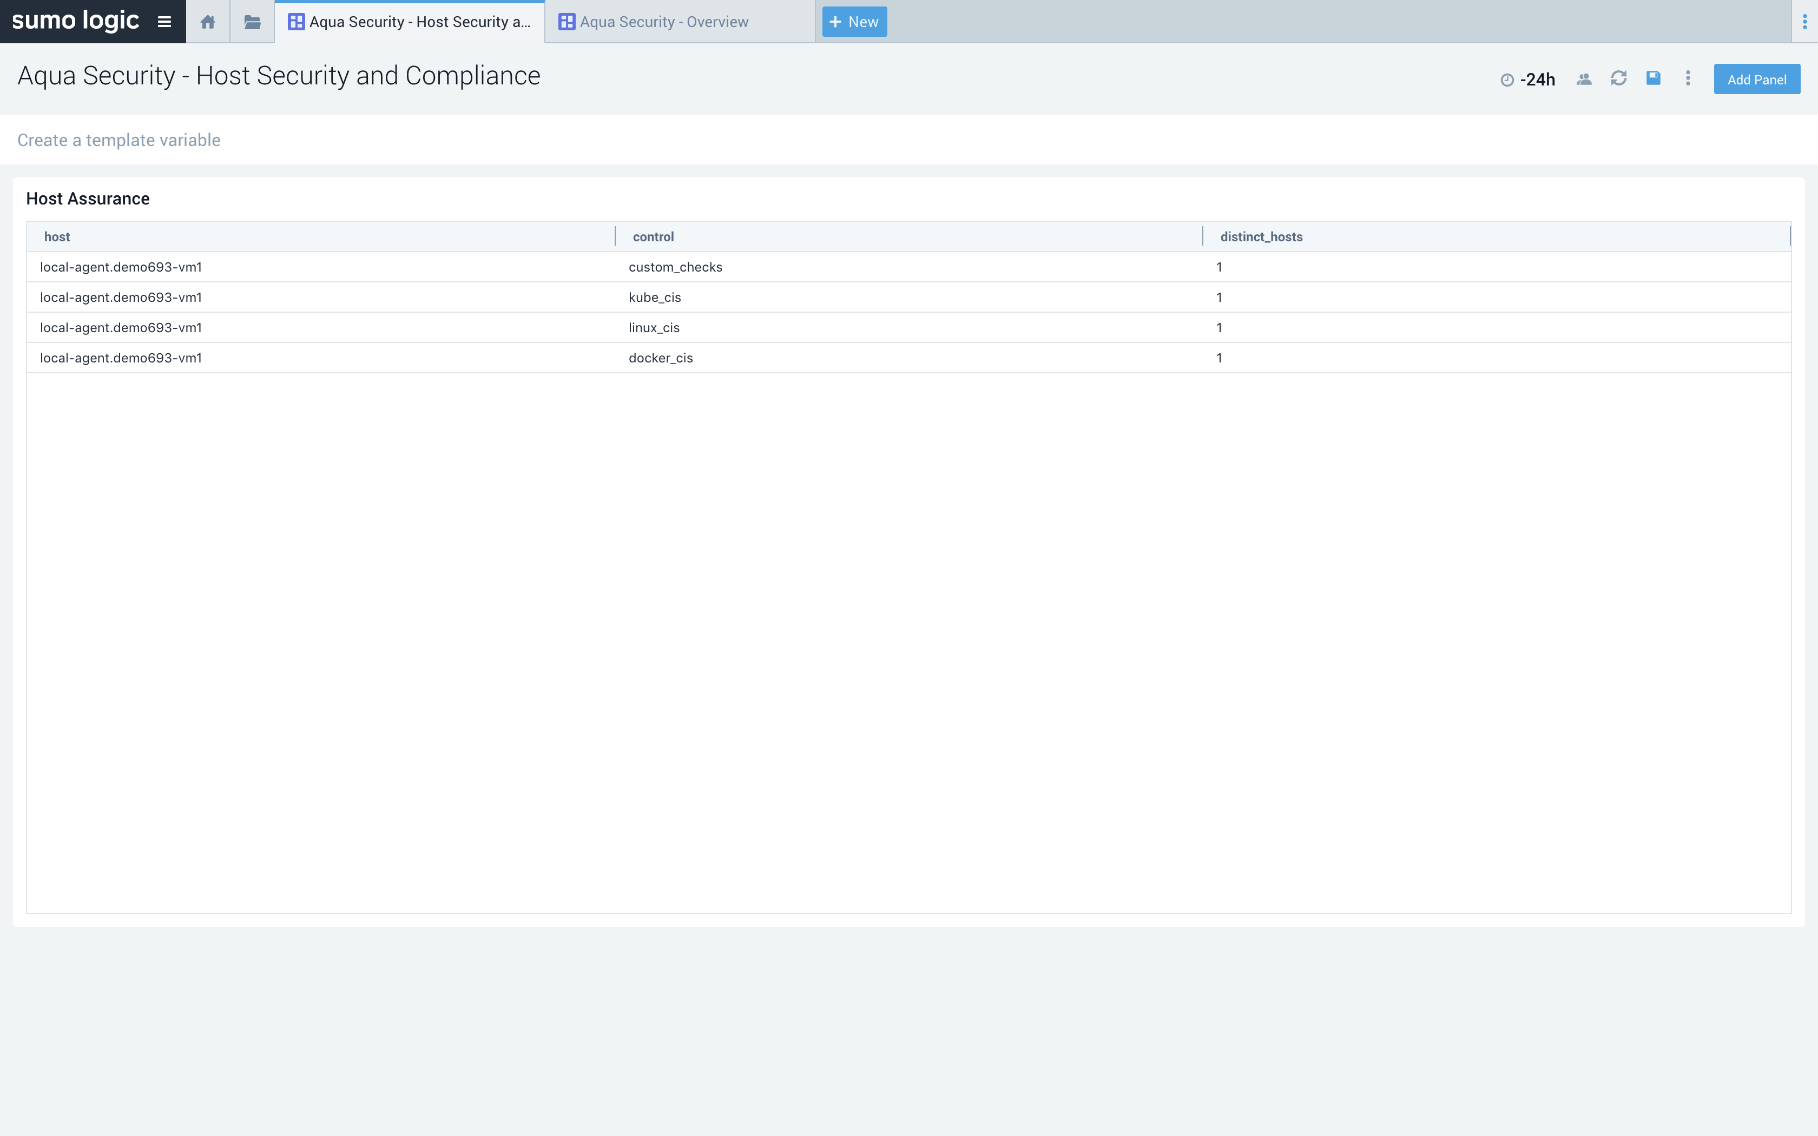Switch to Aqua Security - Host Security tab
1818x1136 pixels.
[410, 22]
